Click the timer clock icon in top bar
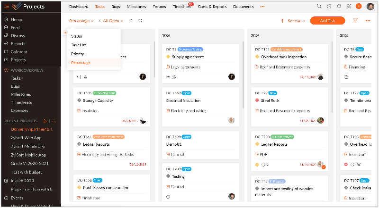Viewport: 379px width, 208px height. [x=329, y=7]
